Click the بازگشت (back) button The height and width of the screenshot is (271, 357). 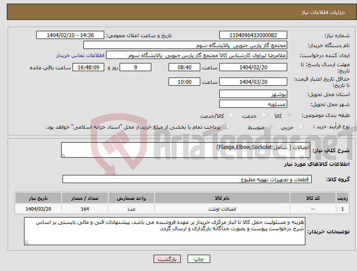167,259
